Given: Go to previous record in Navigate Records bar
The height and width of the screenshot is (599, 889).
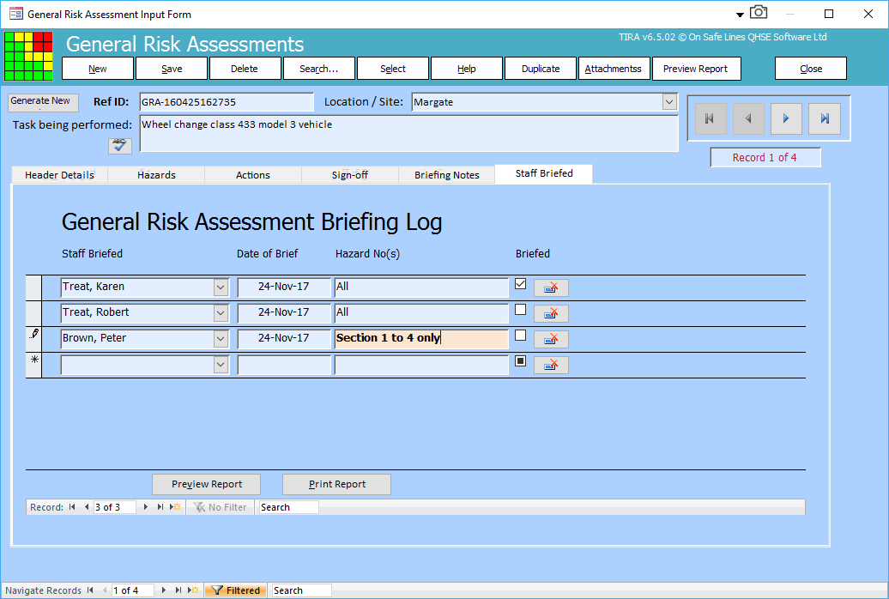Looking at the screenshot, I should pos(105,590).
